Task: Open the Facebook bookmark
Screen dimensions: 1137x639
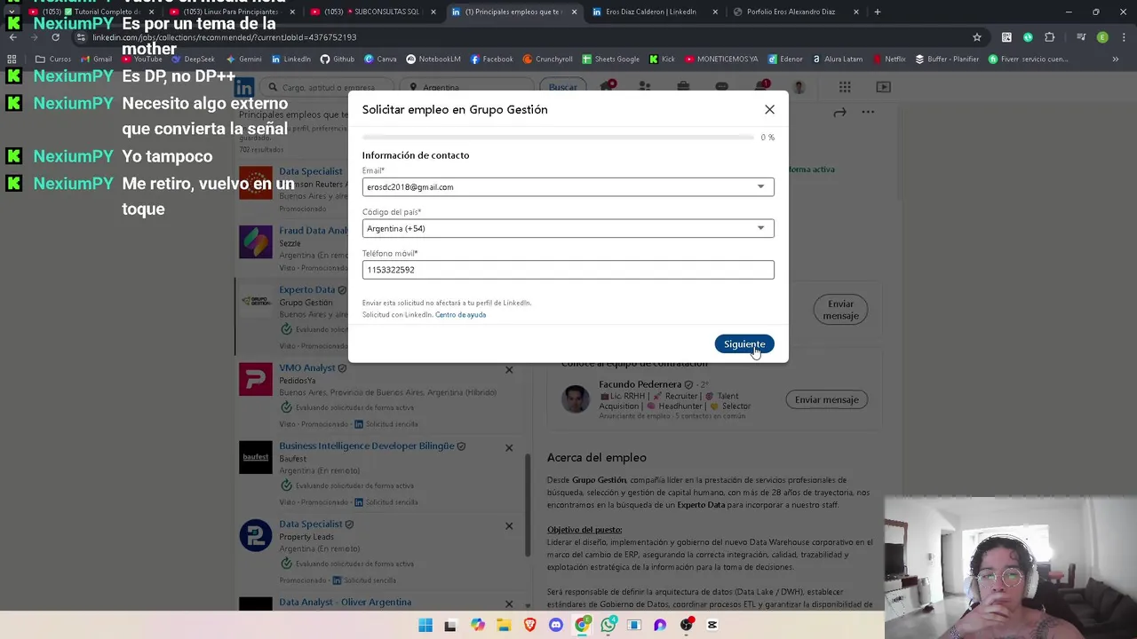Action: (491, 59)
